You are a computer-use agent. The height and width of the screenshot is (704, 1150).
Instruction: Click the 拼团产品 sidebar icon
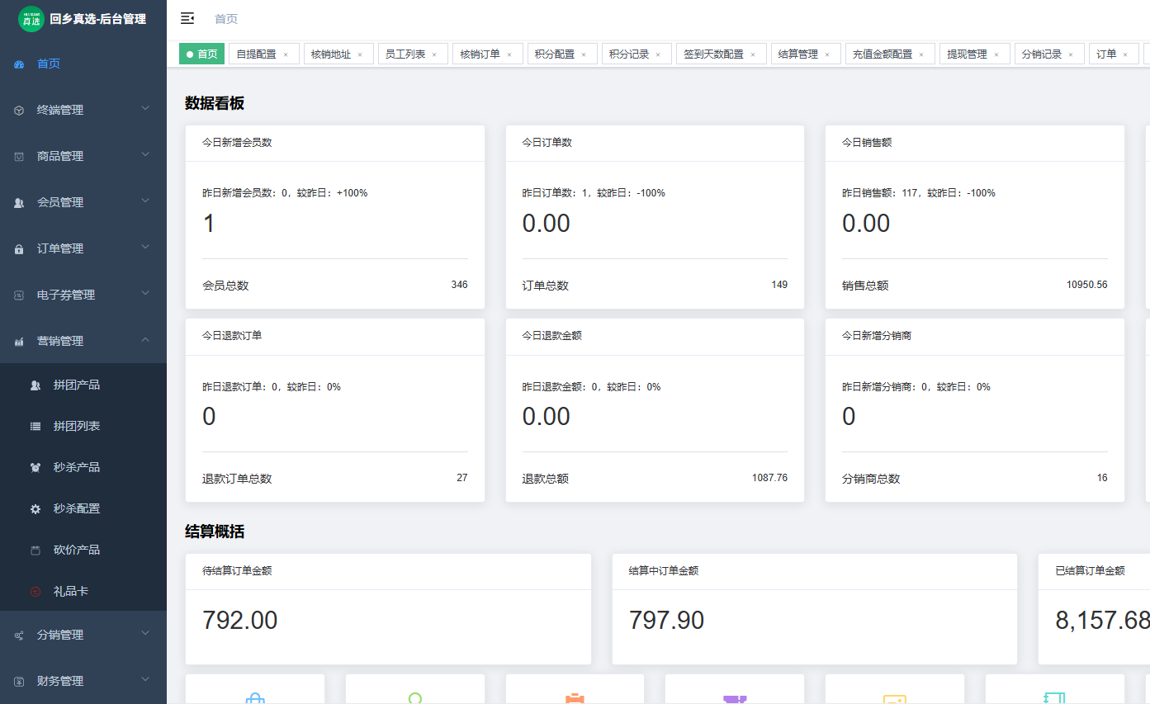click(35, 385)
